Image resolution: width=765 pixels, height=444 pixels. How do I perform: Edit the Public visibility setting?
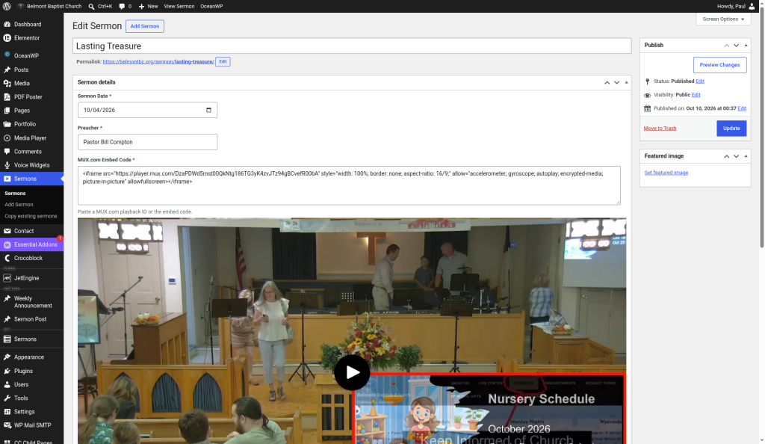696,95
